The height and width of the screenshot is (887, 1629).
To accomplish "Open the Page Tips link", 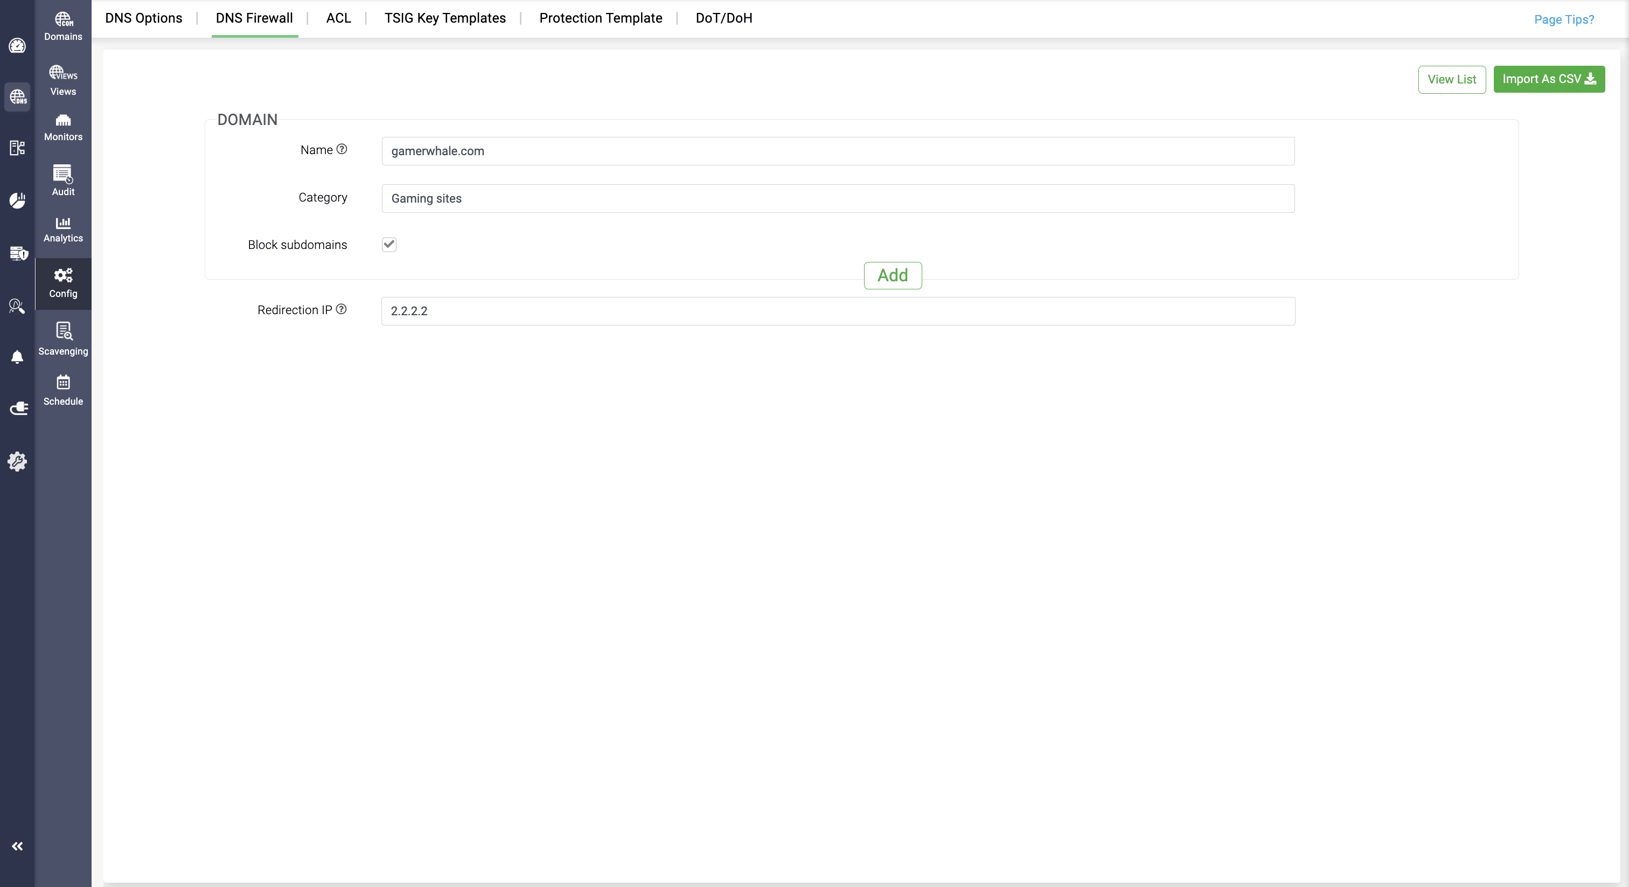I will [x=1563, y=19].
